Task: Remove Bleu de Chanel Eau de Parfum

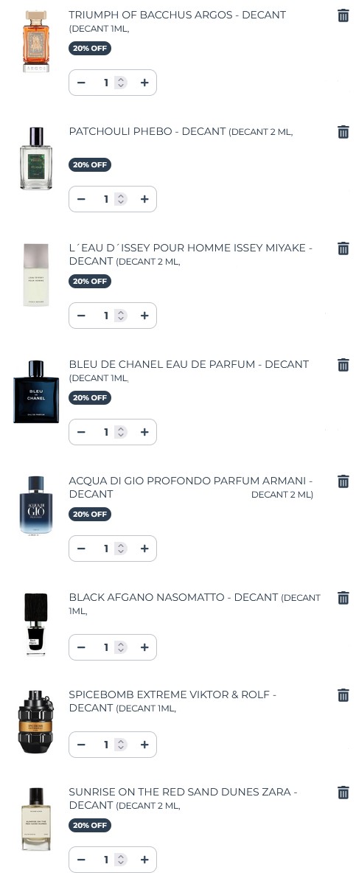Action: click(x=343, y=365)
